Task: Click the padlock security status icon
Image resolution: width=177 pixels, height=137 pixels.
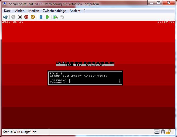Action: 169,132
